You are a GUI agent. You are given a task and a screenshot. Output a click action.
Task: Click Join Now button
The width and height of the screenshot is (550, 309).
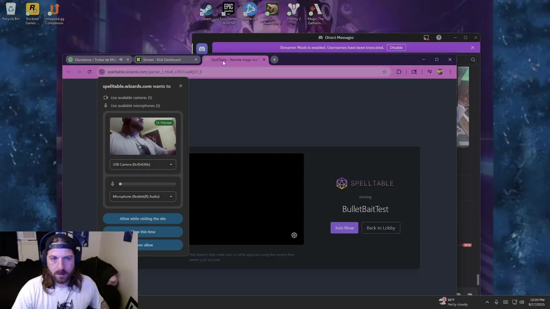point(344,228)
